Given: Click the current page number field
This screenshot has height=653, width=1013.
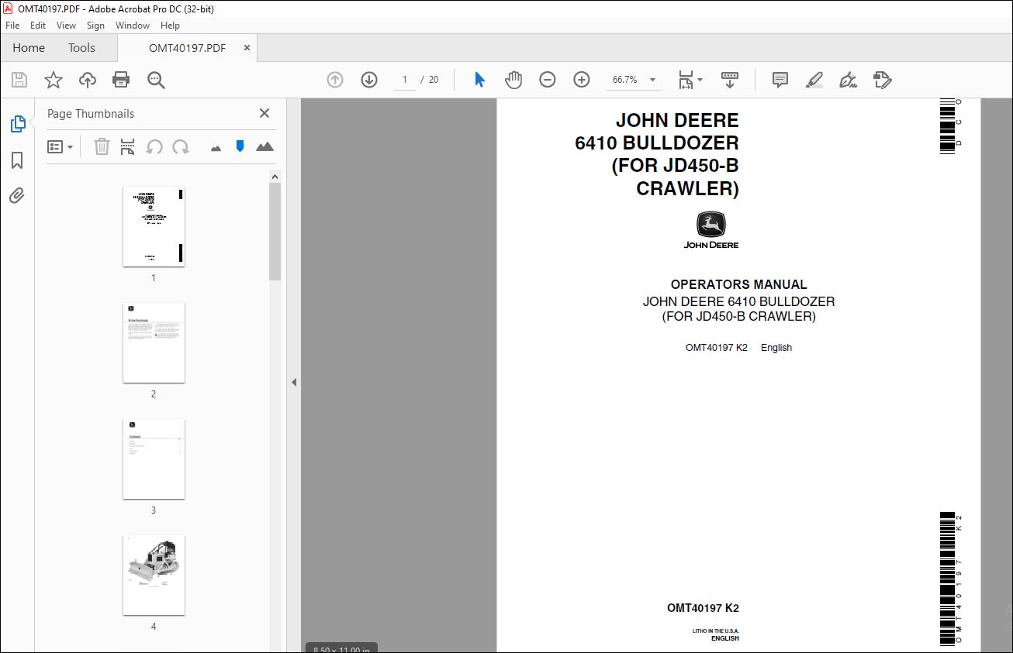Looking at the screenshot, I should (404, 80).
